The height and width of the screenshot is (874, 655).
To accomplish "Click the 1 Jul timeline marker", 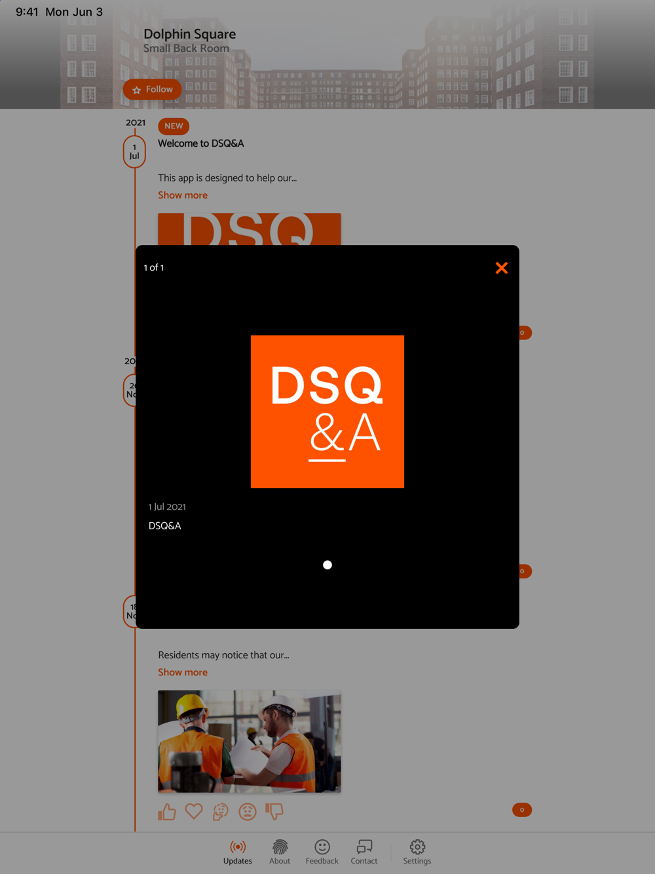I will pyautogui.click(x=134, y=151).
